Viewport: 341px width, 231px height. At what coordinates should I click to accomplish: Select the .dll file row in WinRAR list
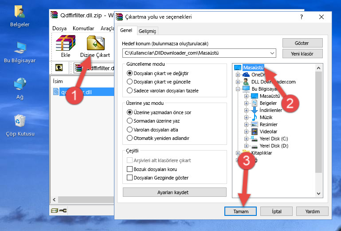[83, 92]
